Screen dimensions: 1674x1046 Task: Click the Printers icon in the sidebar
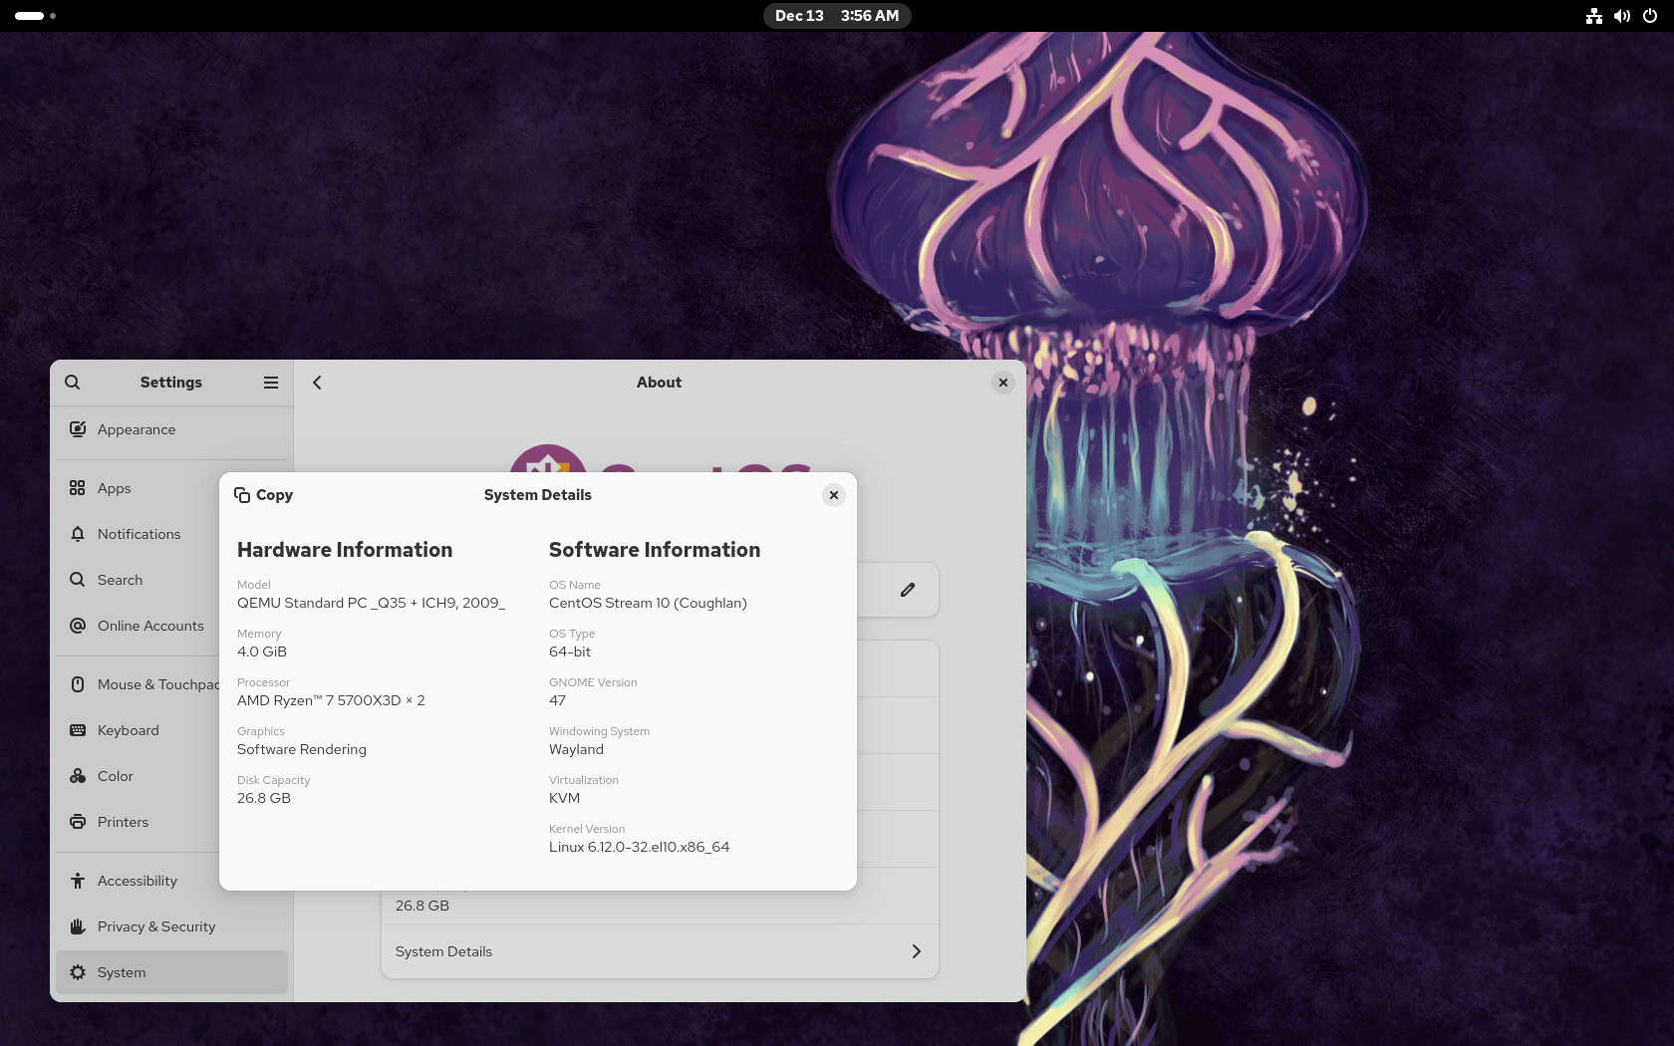click(x=78, y=822)
